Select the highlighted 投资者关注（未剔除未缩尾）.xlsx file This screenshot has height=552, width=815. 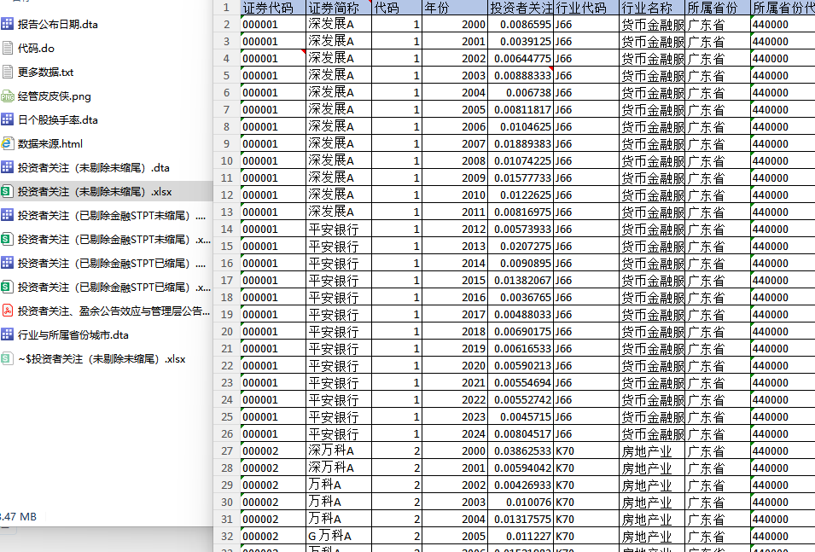coord(94,192)
